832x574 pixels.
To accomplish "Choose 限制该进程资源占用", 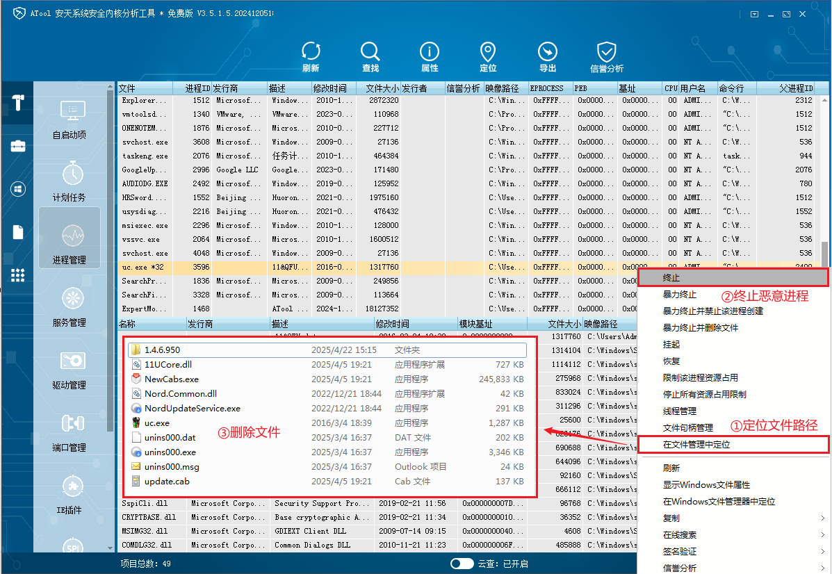I will tap(701, 378).
